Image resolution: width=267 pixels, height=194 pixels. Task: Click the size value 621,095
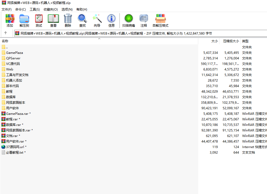click(212, 136)
